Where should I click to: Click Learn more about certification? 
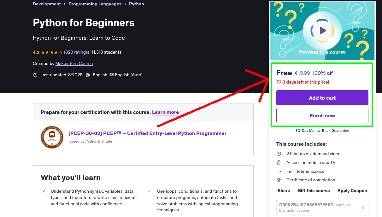click(x=165, y=112)
